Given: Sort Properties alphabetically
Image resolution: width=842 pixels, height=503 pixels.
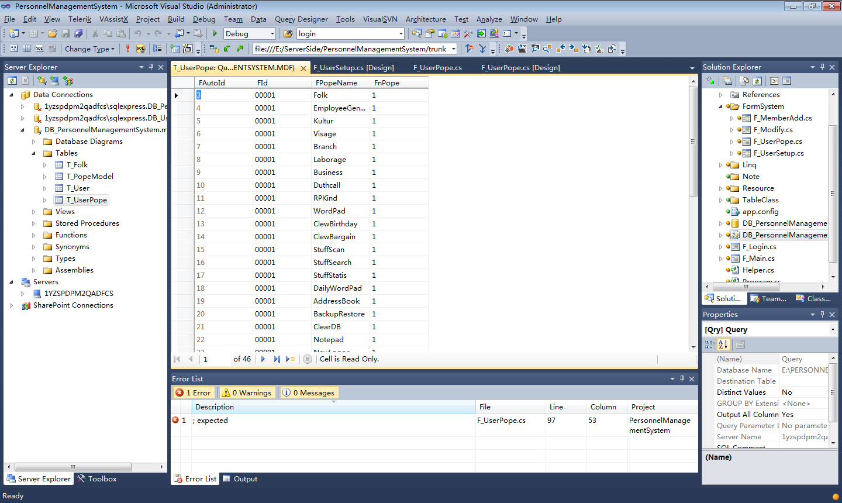Looking at the screenshot, I should (x=723, y=344).
